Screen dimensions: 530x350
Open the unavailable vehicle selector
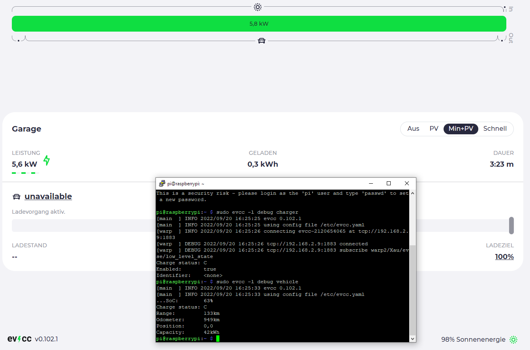(48, 196)
